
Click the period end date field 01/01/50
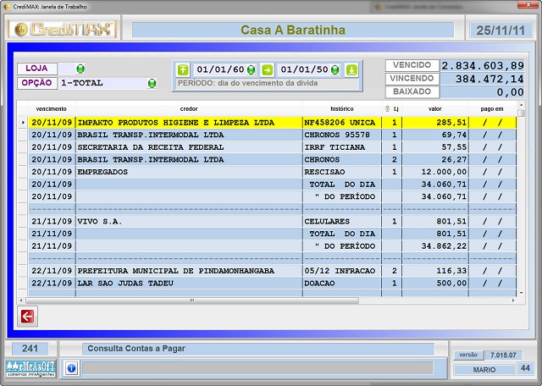(305, 69)
